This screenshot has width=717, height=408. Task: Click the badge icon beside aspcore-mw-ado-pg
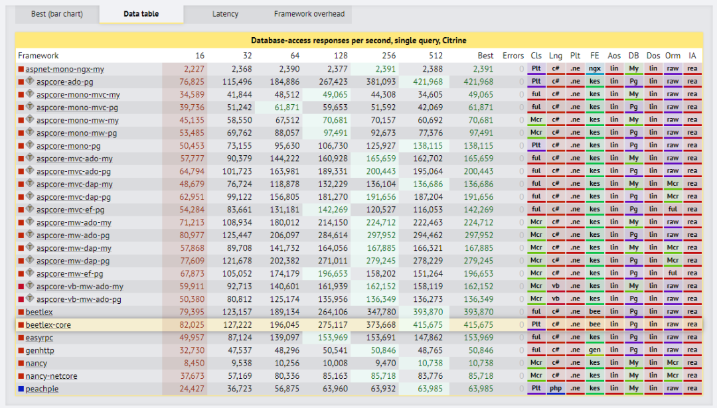(x=30, y=235)
